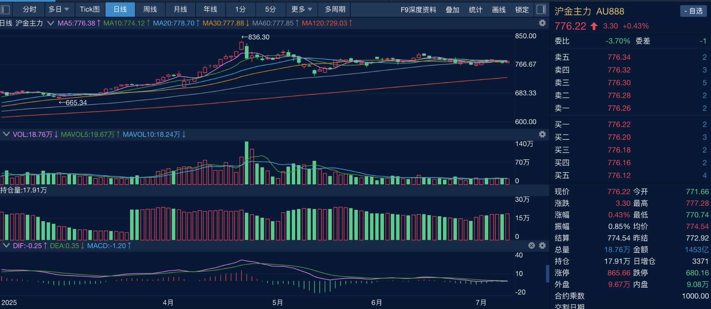Click 统计 statistics button
This screenshot has height=309, width=711.
[x=476, y=10]
